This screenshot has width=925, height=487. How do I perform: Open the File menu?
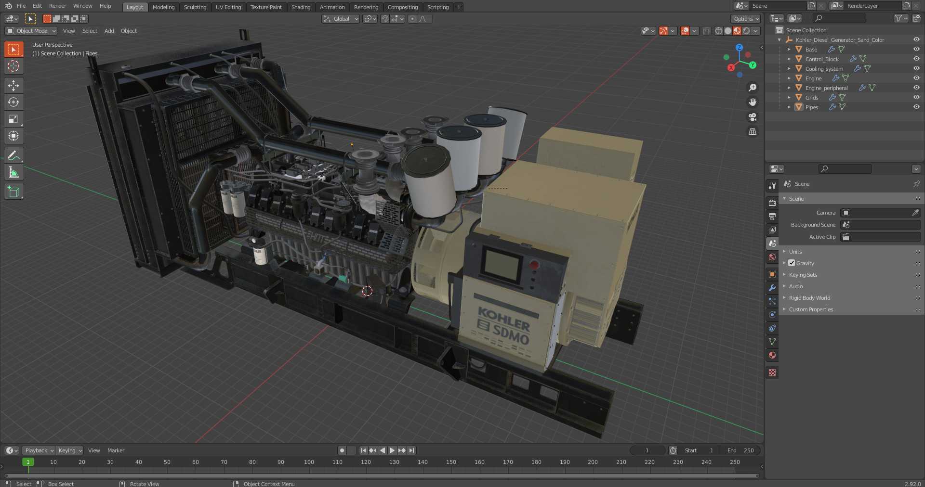(21, 6)
